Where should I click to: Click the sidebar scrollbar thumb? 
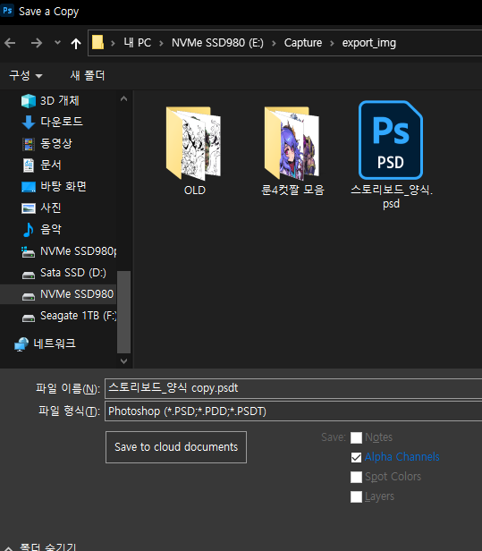[123, 311]
